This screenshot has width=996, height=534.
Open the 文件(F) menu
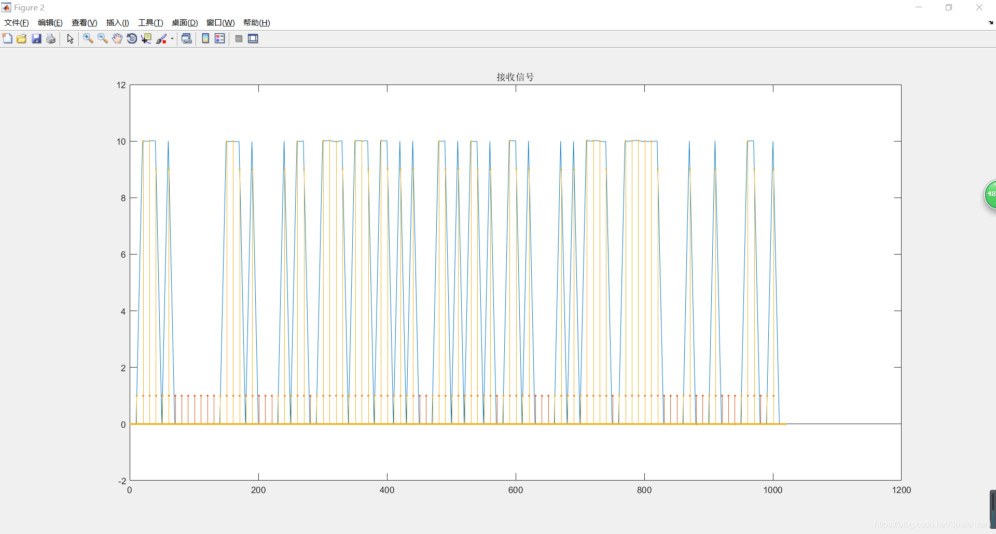[x=17, y=23]
